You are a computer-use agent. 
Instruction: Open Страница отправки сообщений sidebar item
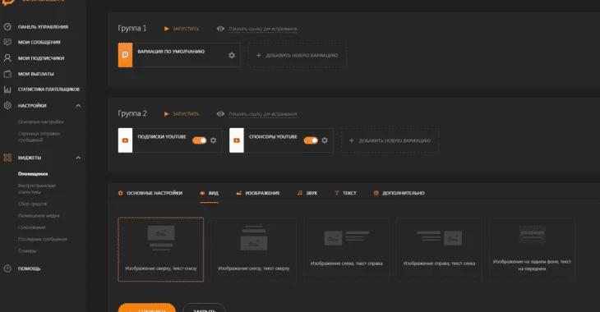(39, 137)
